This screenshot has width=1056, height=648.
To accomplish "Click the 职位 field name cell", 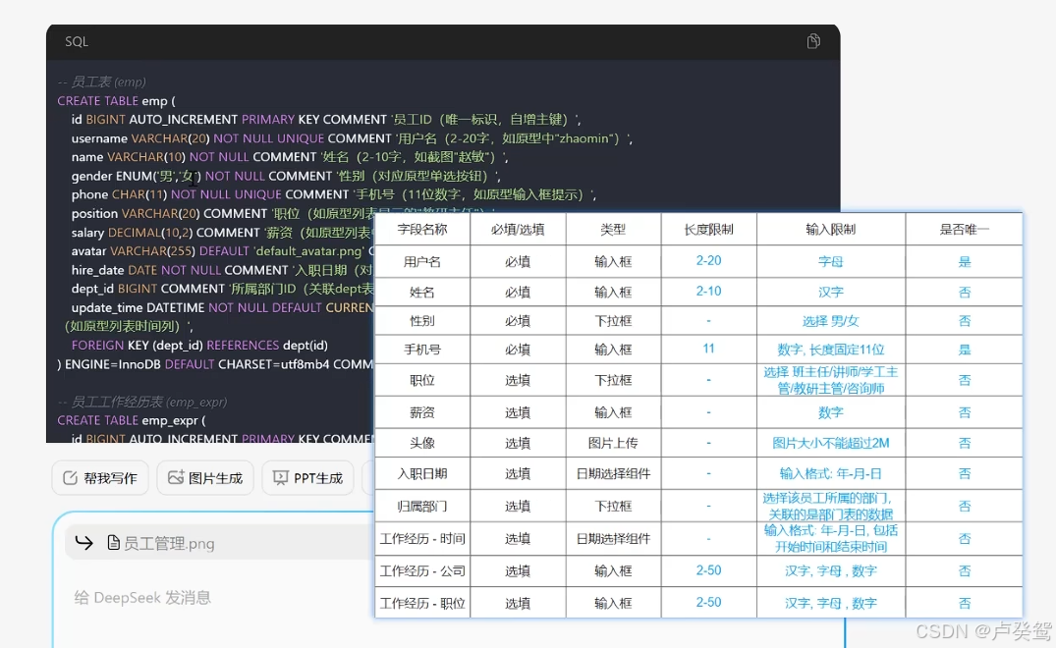I will 422,380.
